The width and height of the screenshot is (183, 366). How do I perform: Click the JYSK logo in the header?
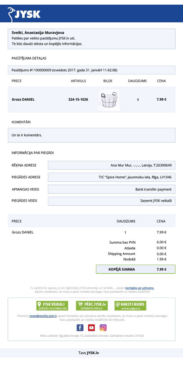tap(24, 14)
